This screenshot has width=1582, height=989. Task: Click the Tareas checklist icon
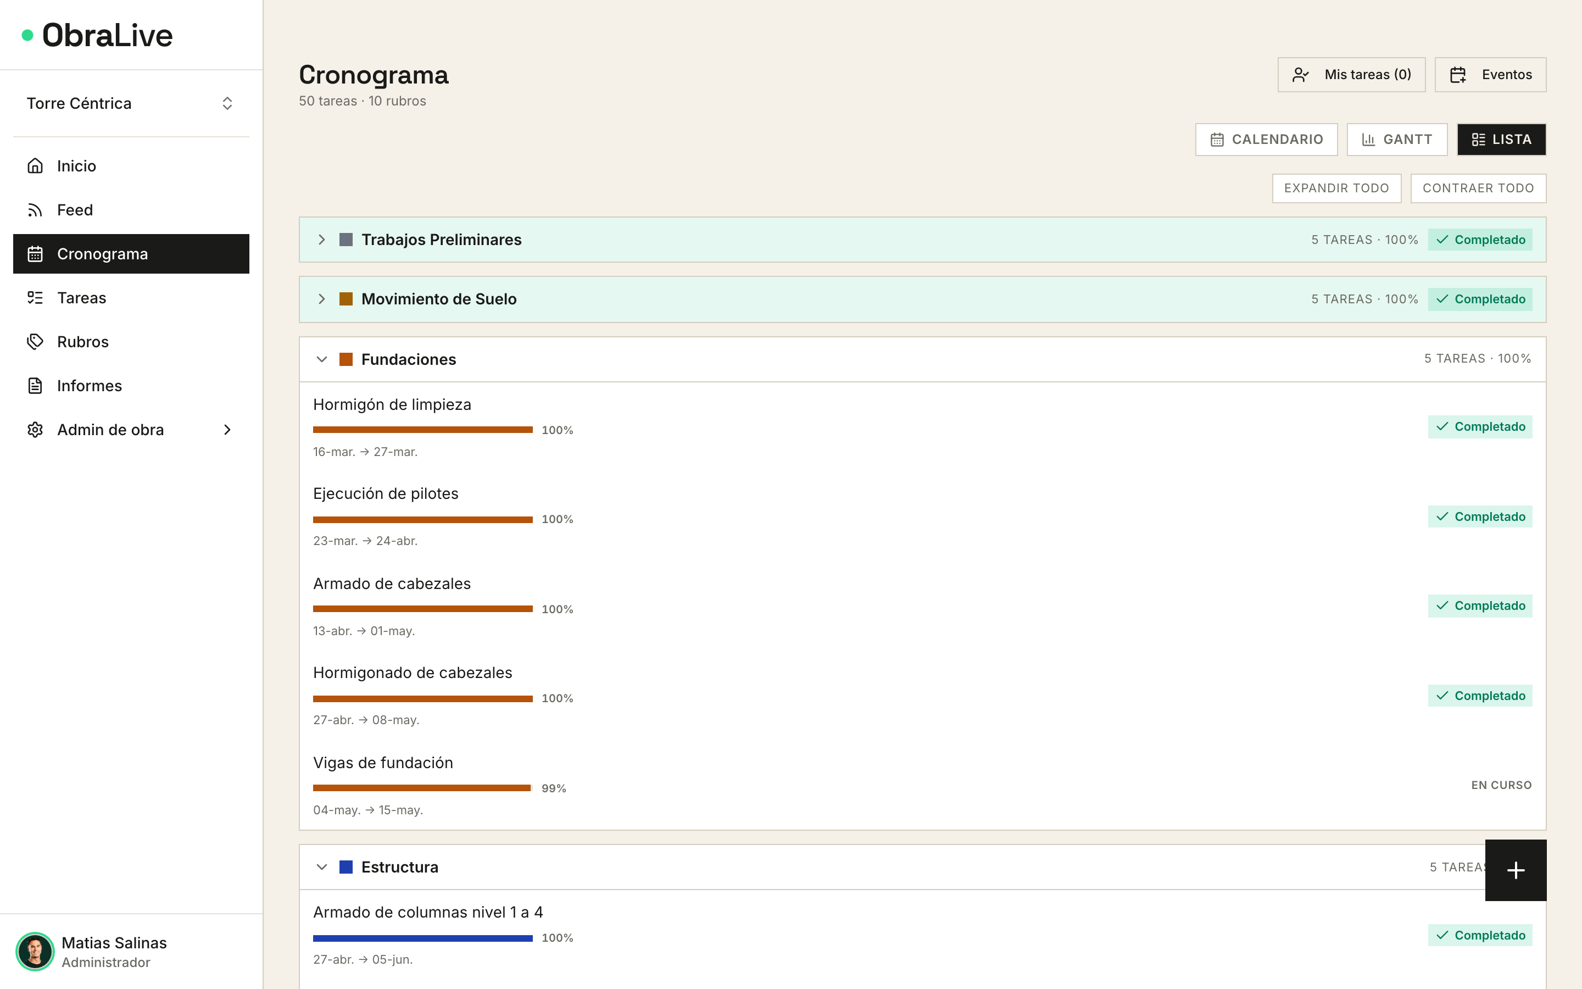pyautogui.click(x=35, y=298)
